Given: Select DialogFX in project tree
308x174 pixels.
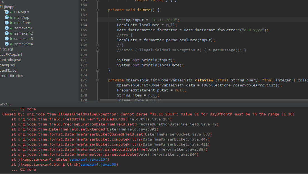Looking at the screenshot, I should 21,12.
